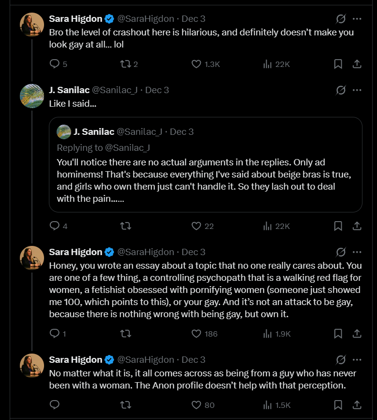Open the quoted beige bras tweet

point(205,180)
